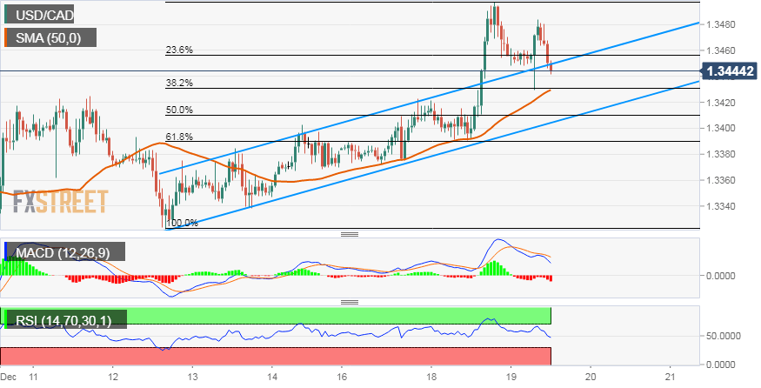761x388 pixels.
Task: Click date 18 on the time axis
Action: pyautogui.click(x=431, y=378)
